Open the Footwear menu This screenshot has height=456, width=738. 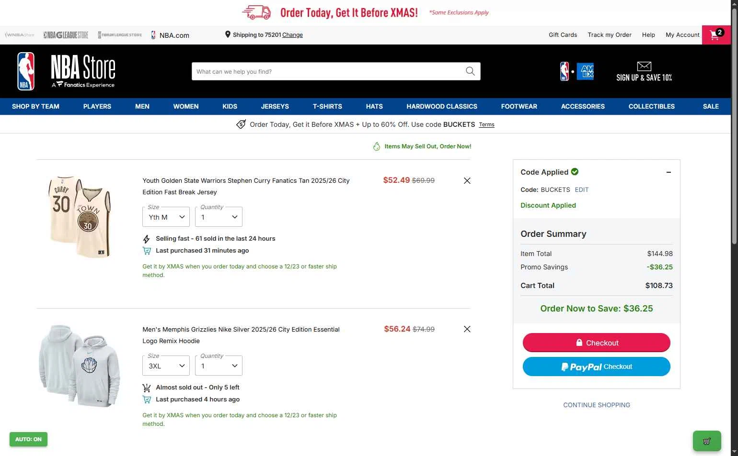click(519, 106)
